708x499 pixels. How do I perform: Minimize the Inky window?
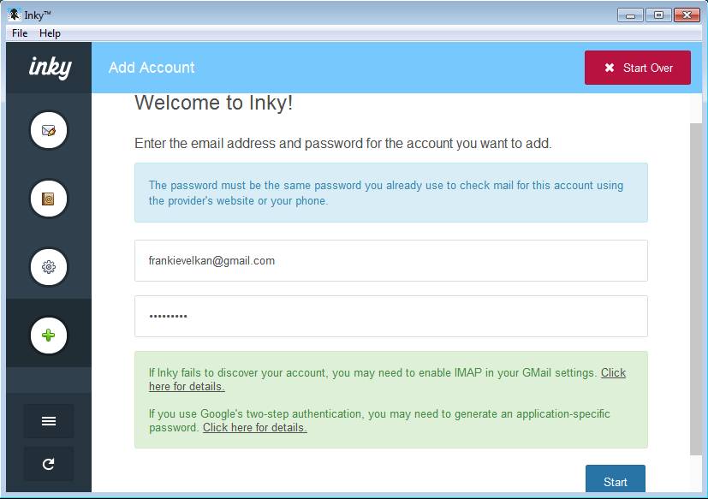pyautogui.click(x=630, y=15)
